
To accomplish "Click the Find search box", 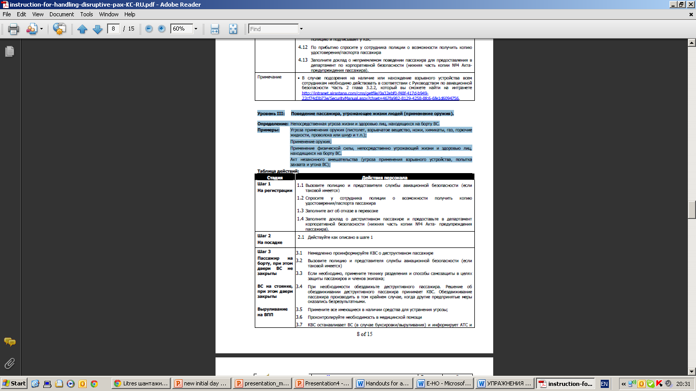I will point(273,29).
